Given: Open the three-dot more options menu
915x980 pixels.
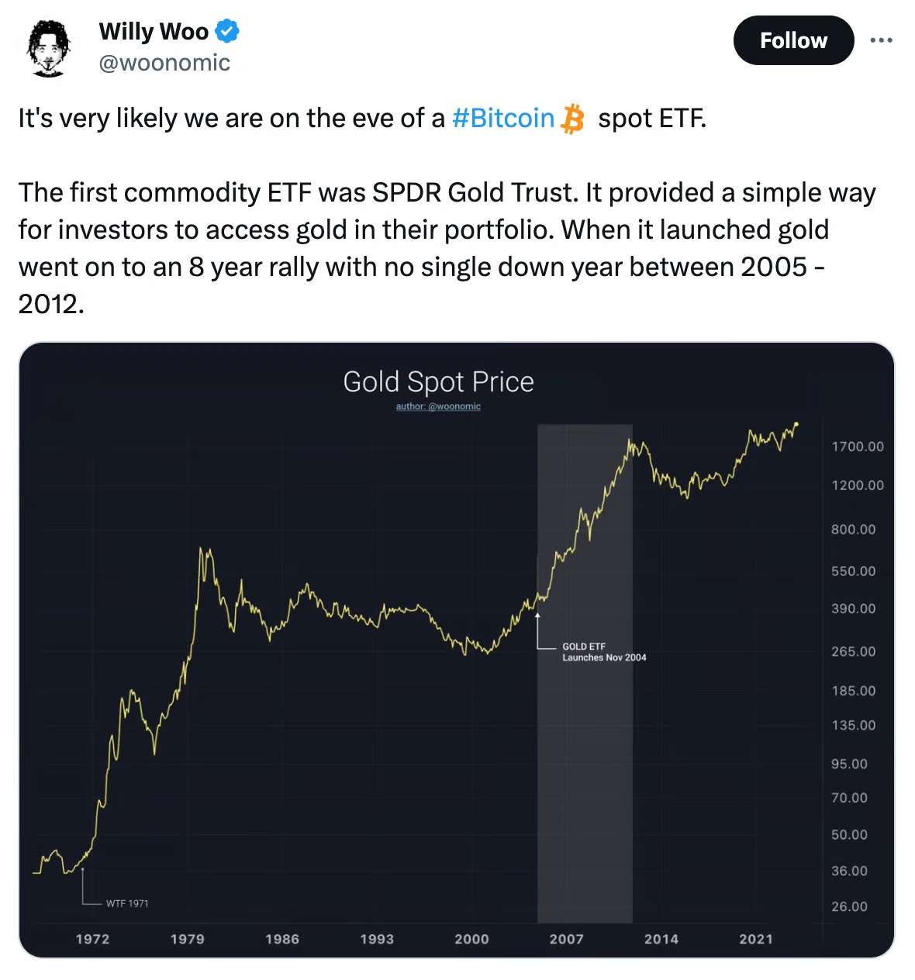Looking at the screenshot, I should (x=881, y=40).
